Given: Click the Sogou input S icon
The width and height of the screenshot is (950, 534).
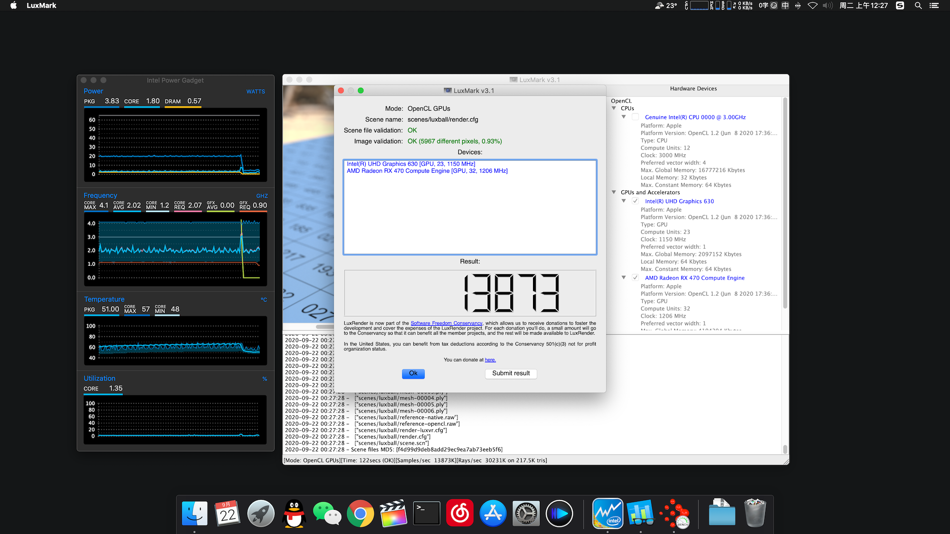Looking at the screenshot, I should pos(900,6).
